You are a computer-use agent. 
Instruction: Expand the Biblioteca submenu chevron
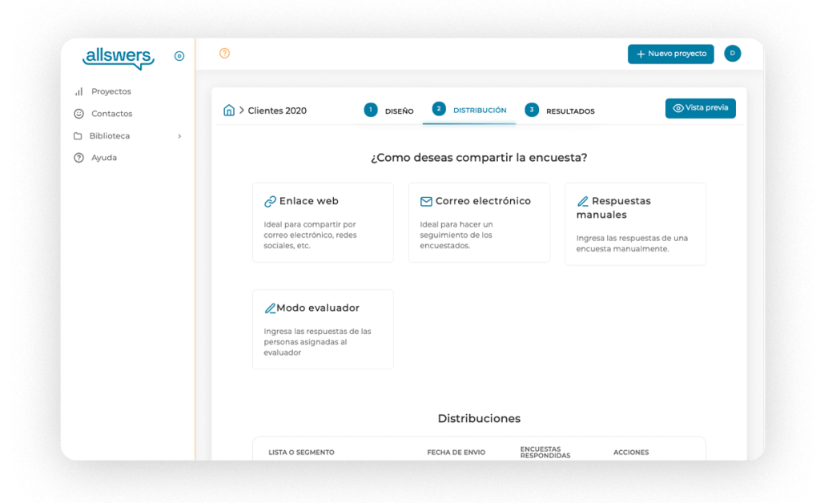click(x=179, y=136)
